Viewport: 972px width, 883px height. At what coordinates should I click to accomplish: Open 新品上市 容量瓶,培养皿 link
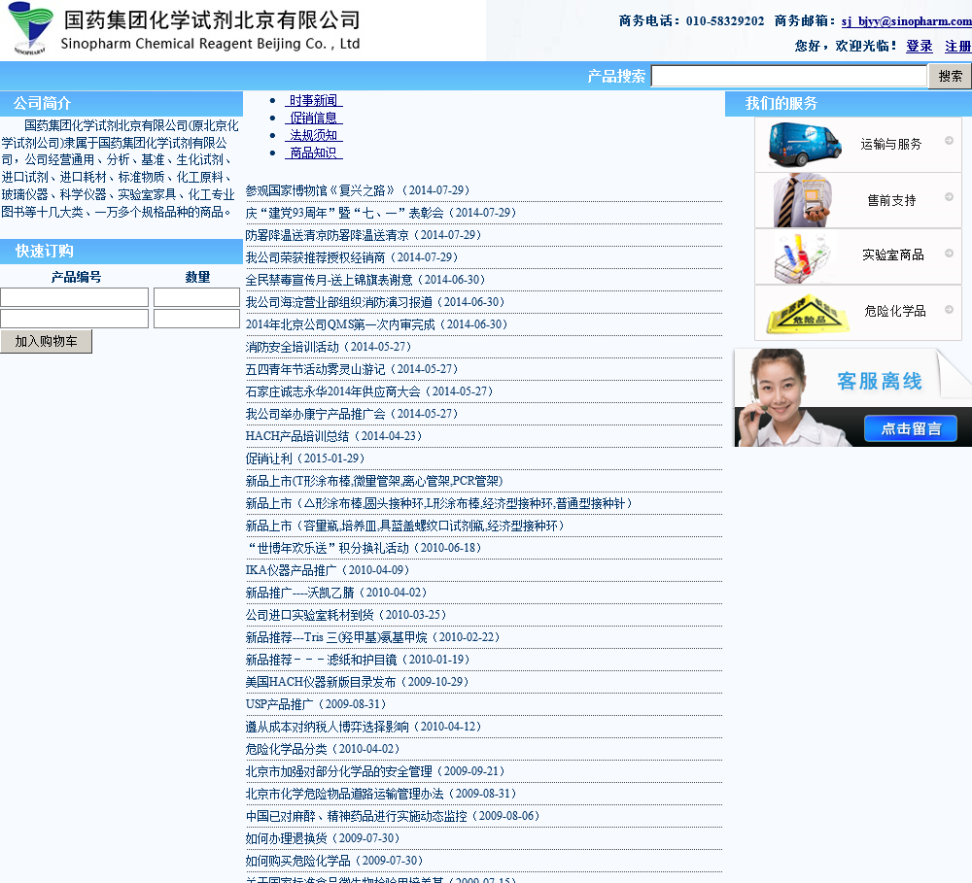tap(405, 526)
